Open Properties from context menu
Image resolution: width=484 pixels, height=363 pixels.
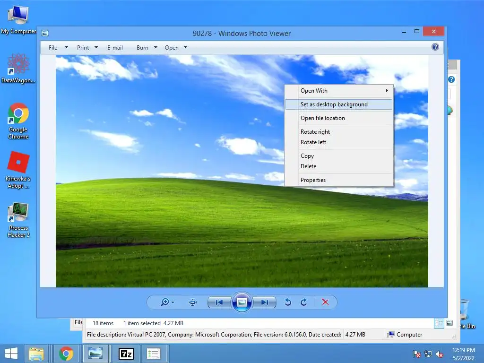pyautogui.click(x=339, y=180)
